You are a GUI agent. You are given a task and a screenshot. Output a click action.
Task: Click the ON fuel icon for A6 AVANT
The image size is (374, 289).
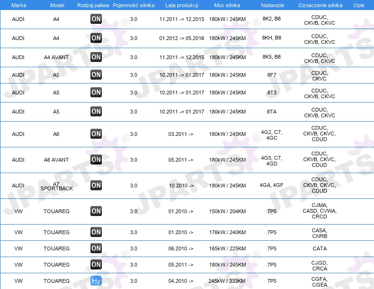click(96, 159)
